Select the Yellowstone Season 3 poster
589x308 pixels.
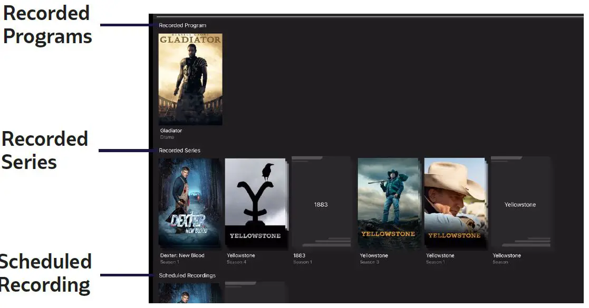pos(389,203)
